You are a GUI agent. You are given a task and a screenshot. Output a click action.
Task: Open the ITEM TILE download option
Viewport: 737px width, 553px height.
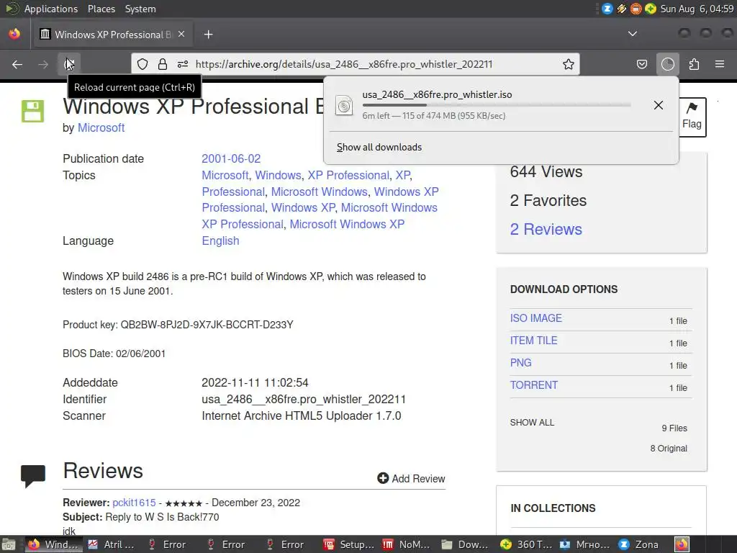pyautogui.click(x=533, y=341)
